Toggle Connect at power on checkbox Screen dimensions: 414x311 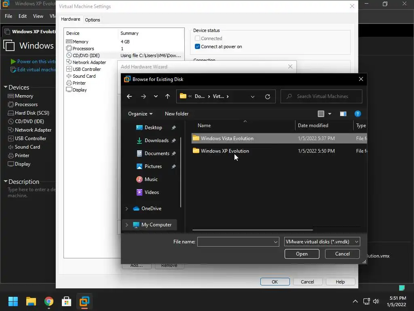point(197,47)
